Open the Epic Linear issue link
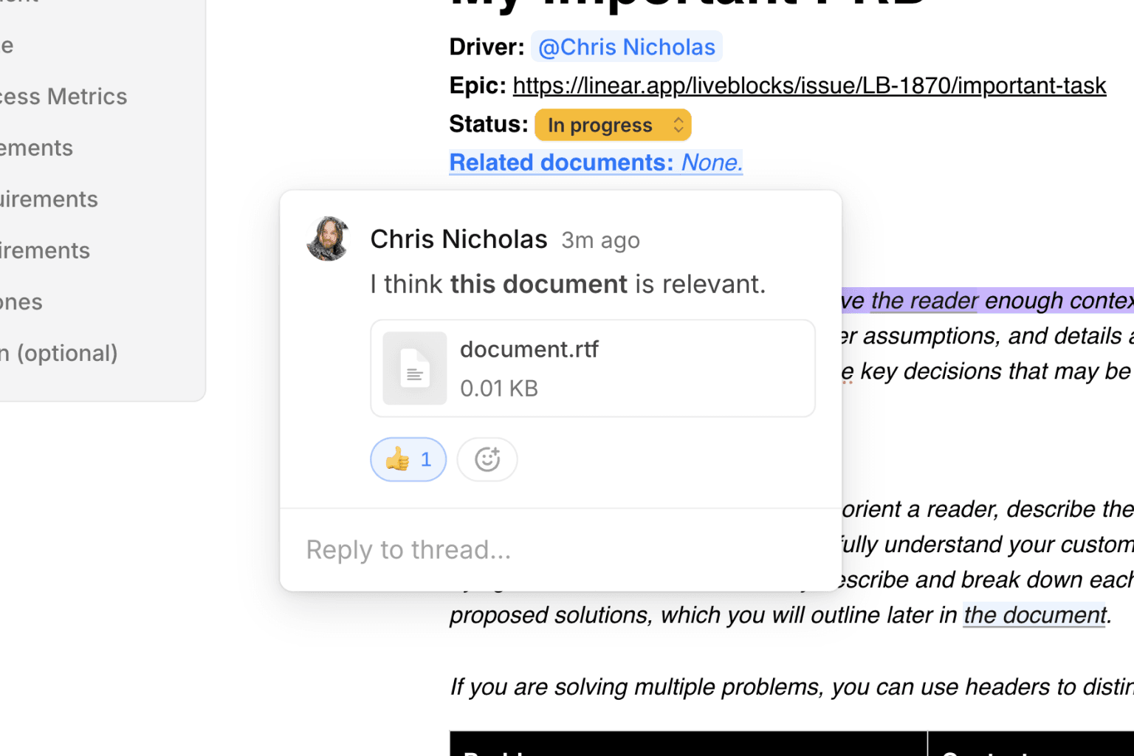 click(809, 85)
